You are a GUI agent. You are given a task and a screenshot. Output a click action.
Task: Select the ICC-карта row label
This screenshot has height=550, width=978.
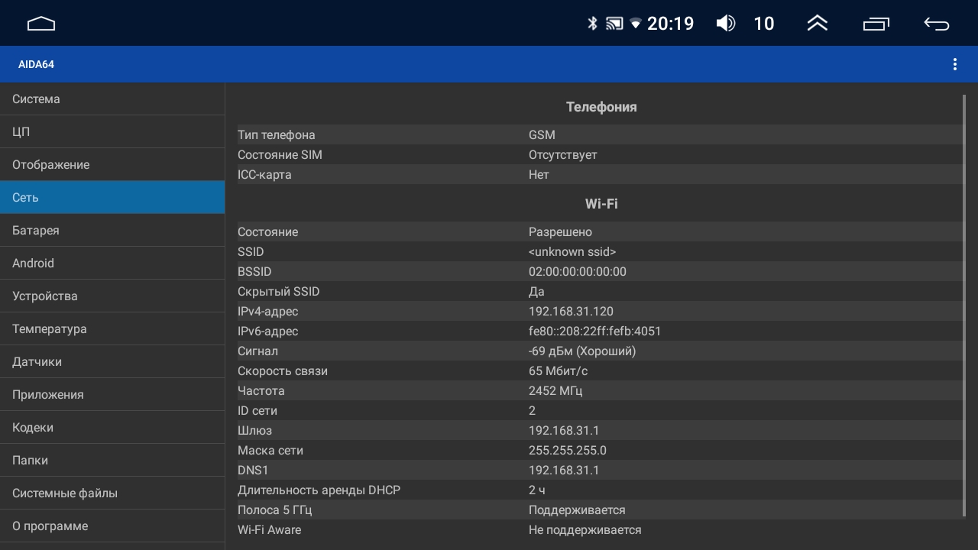point(264,175)
